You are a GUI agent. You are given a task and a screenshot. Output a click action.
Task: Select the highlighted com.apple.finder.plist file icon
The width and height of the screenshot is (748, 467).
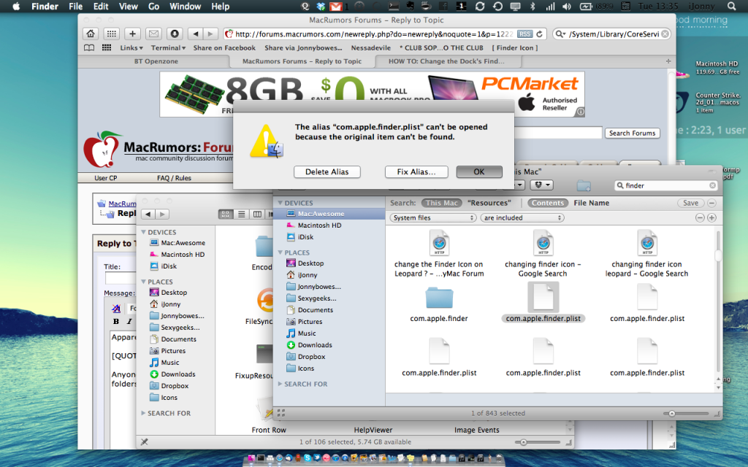(543, 297)
